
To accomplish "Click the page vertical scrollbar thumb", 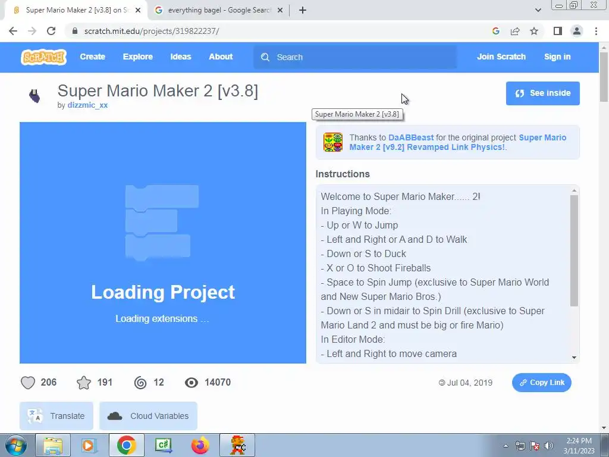I will tap(604, 76).
